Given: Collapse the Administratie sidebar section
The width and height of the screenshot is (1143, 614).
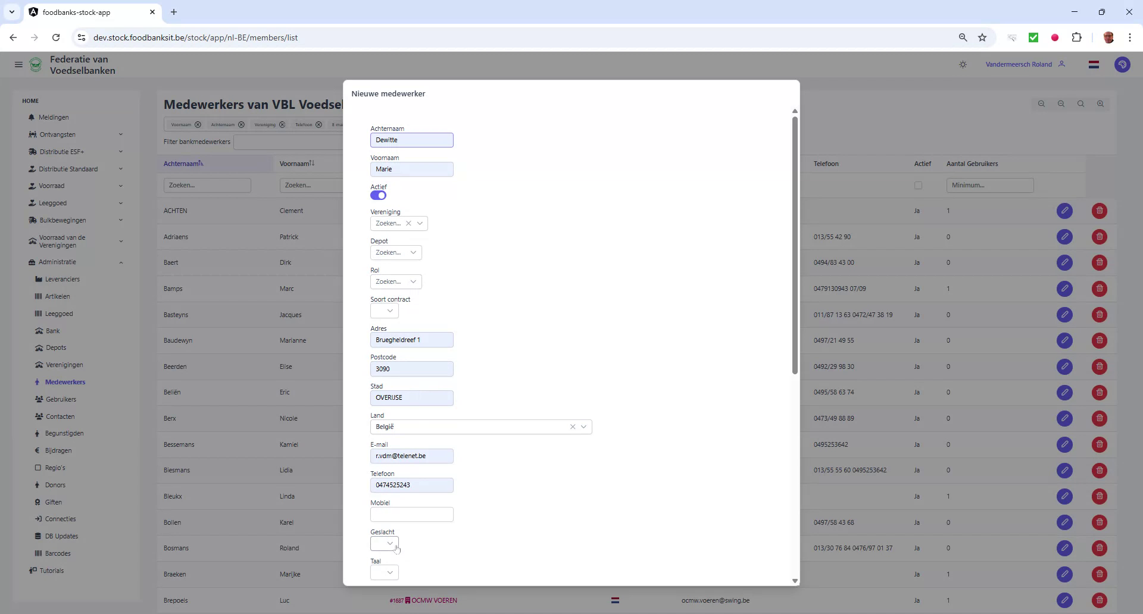Looking at the screenshot, I should click(x=121, y=262).
